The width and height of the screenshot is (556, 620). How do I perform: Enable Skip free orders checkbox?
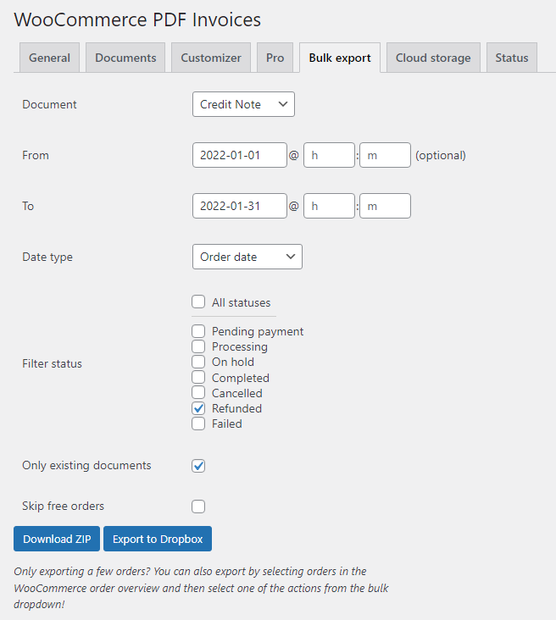coord(198,507)
